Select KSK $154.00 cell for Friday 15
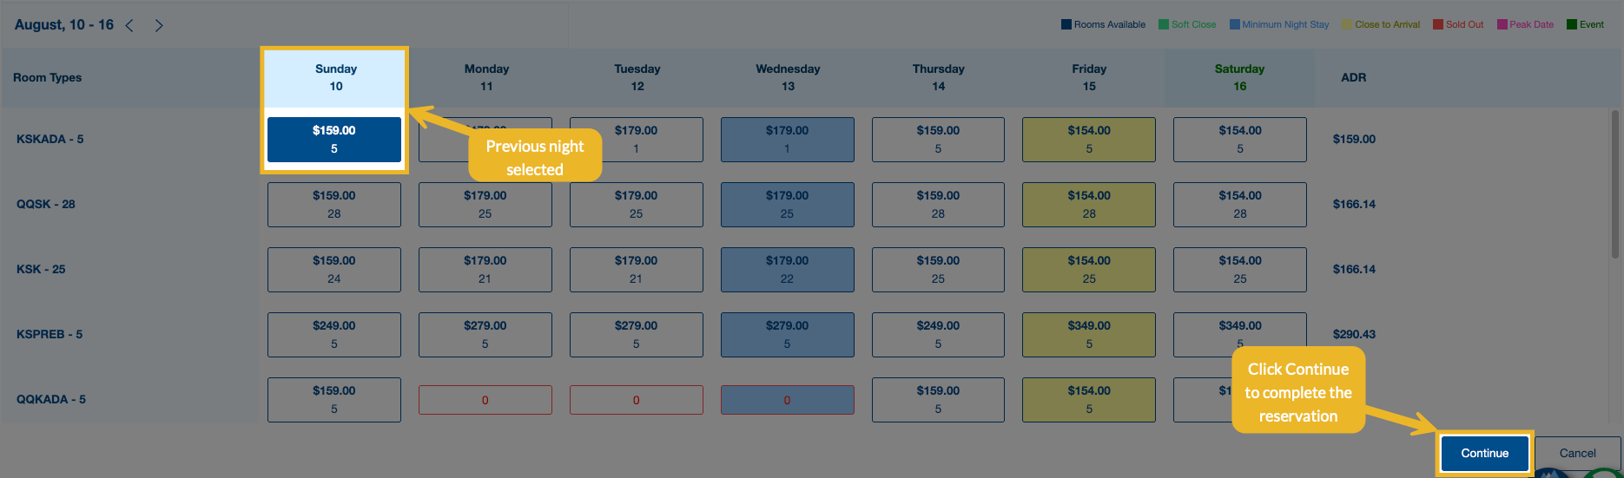Image resolution: width=1624 pixels, height=478 pixels. pyautogui.click(x=1089, y=270)
